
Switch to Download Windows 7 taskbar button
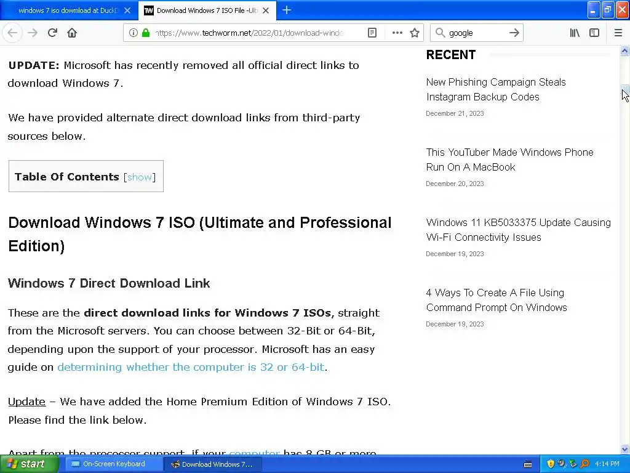coord(213,464)
